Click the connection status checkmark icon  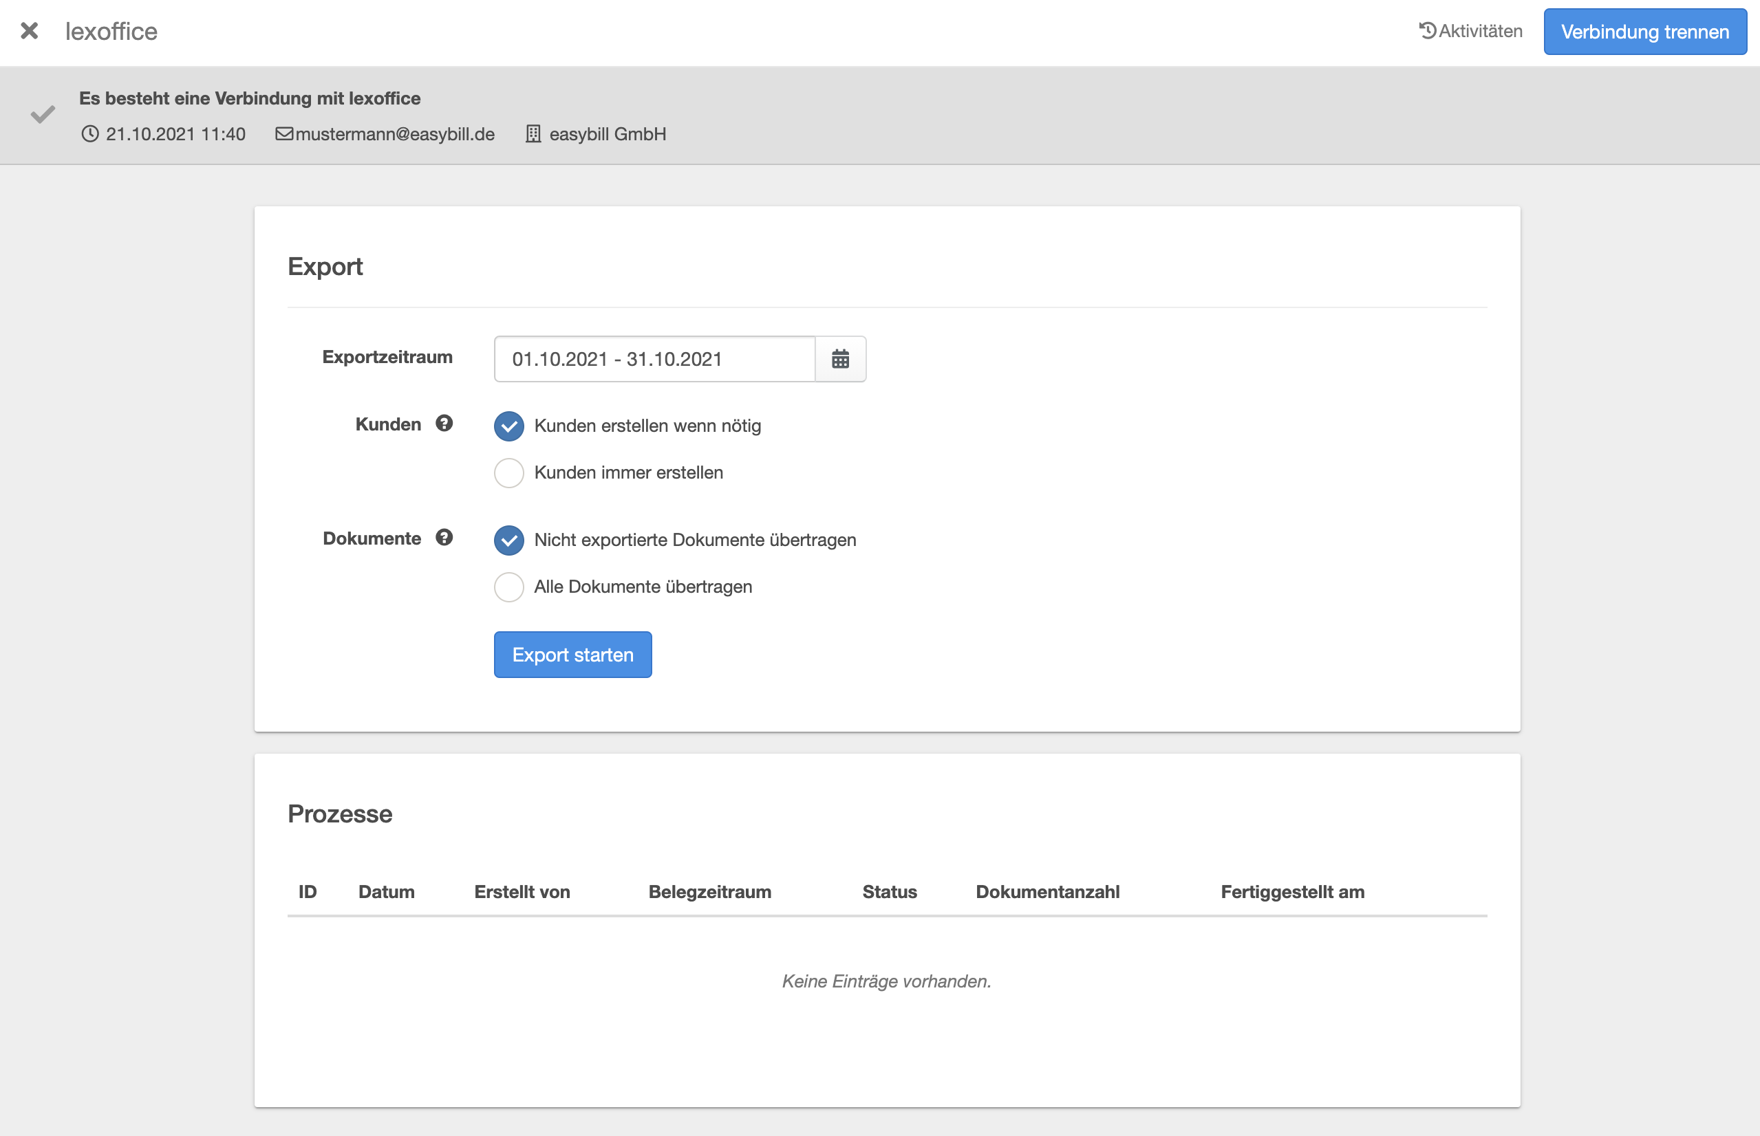[x=43, y=114]
